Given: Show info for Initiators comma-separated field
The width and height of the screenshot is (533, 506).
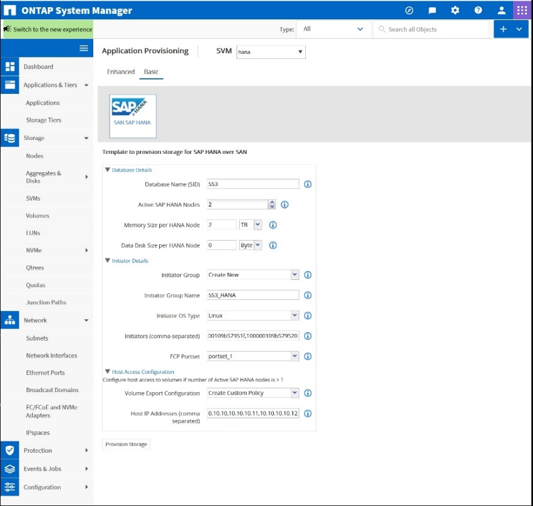Looking at the screenshot, I should tap(308, 336).
